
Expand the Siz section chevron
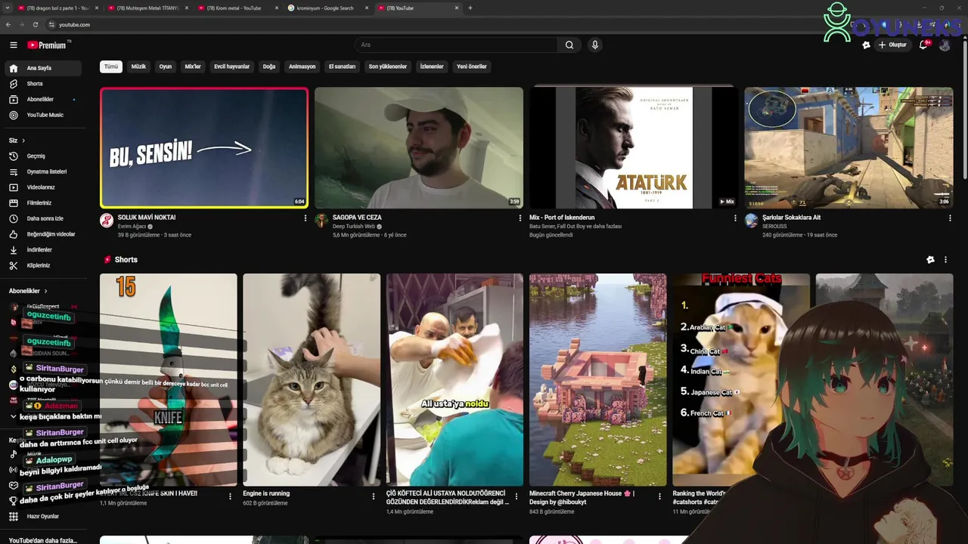tap(23, 141)
